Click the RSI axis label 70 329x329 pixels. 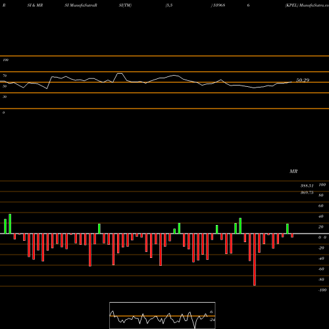[5, 76]
